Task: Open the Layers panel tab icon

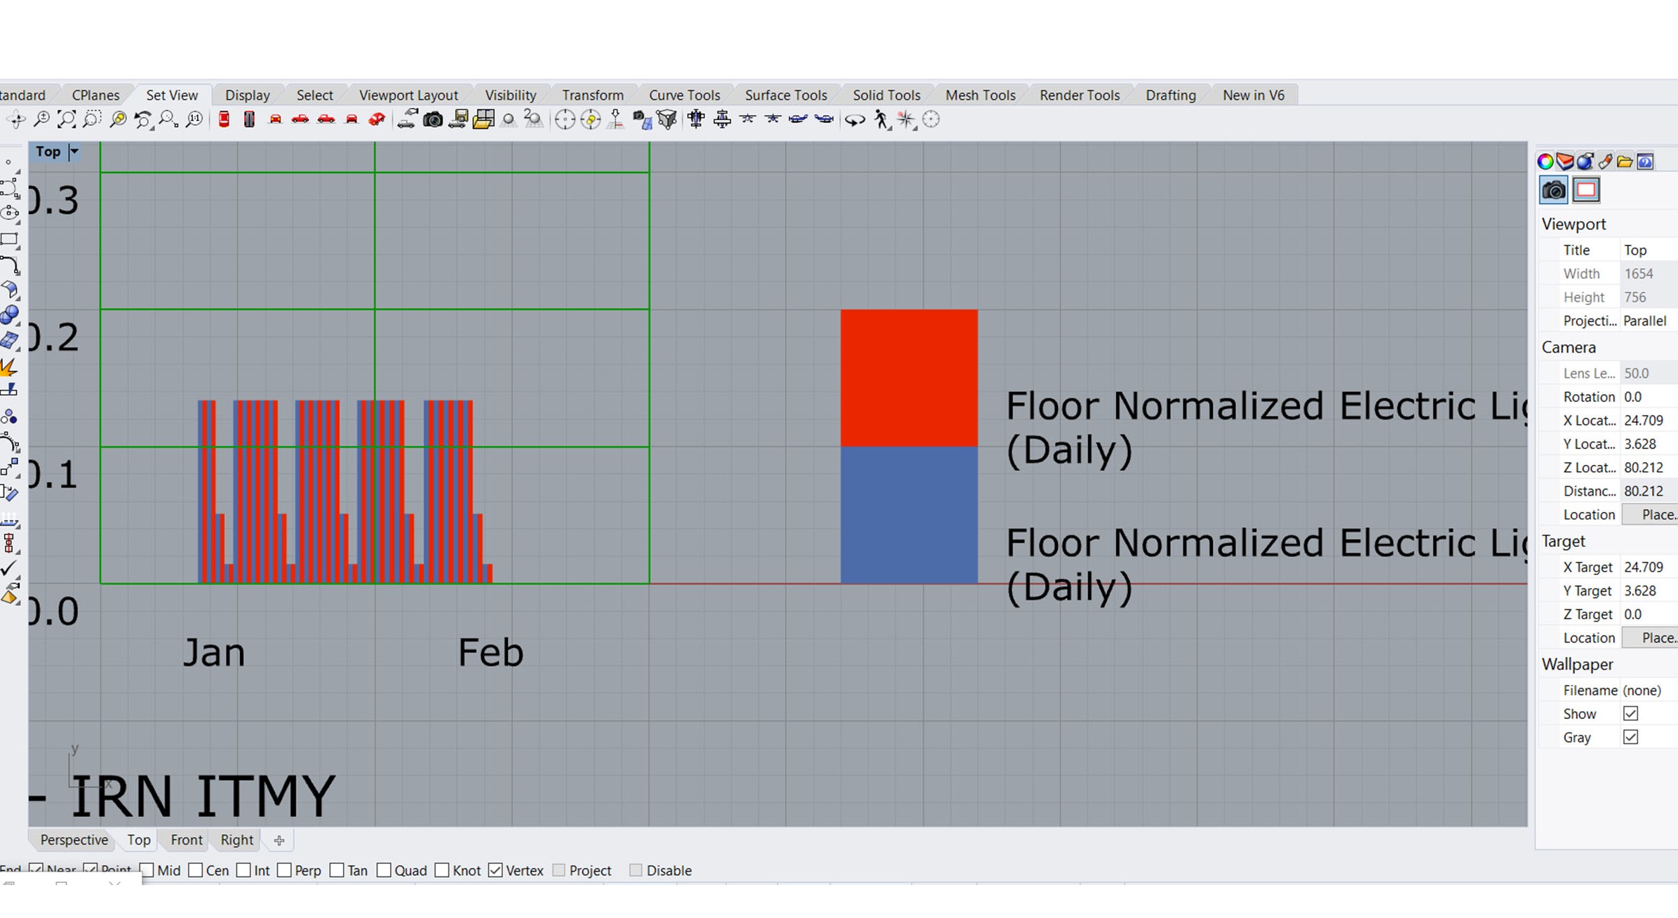Action: (x=1565, y=162)
